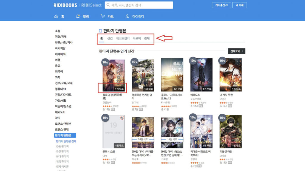The width and height of the screenshot is (305, 171).
Task: Select 경영/경제 category in sidebar
Action: [x=61, y=37]
